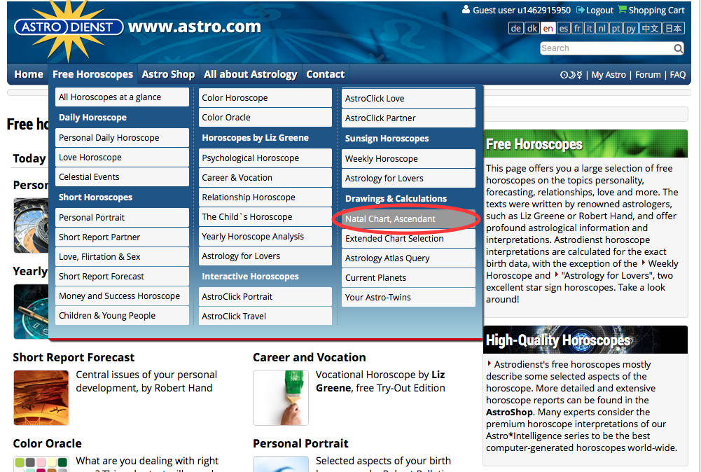
Task: Select Personal Daily Horoscope
Action: (x=122, y=138)
